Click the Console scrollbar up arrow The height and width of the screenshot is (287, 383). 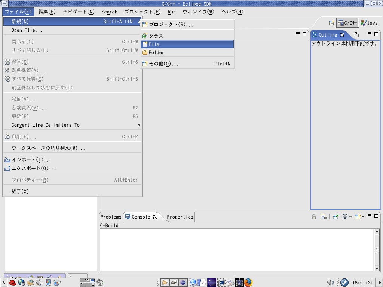(x=377, y=231)
